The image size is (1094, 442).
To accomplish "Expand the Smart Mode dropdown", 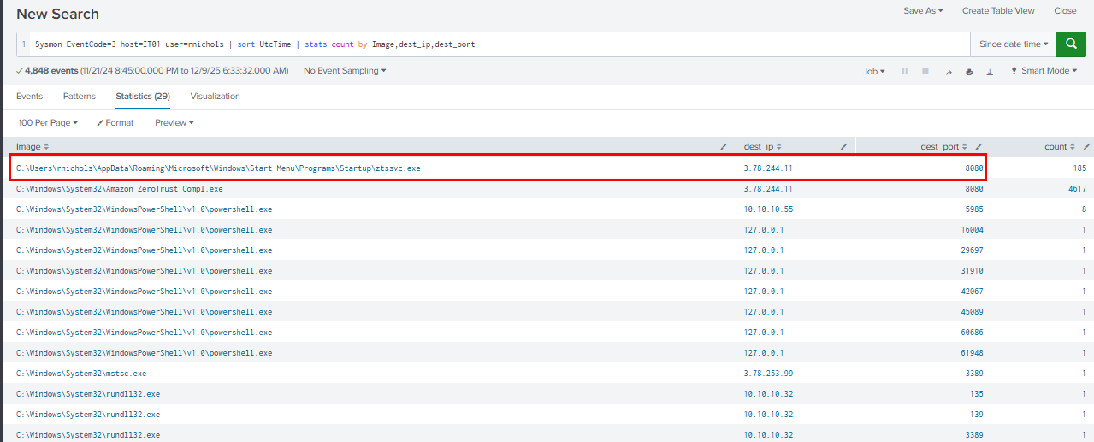I will [x=1044, y=71].
